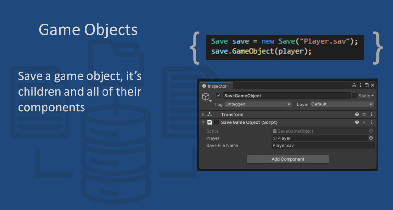Image resolution: width=393 pixels, height=210 pixels.
Task: Click the info icon on the Inspector tab
Action: [x=204, y=86]
